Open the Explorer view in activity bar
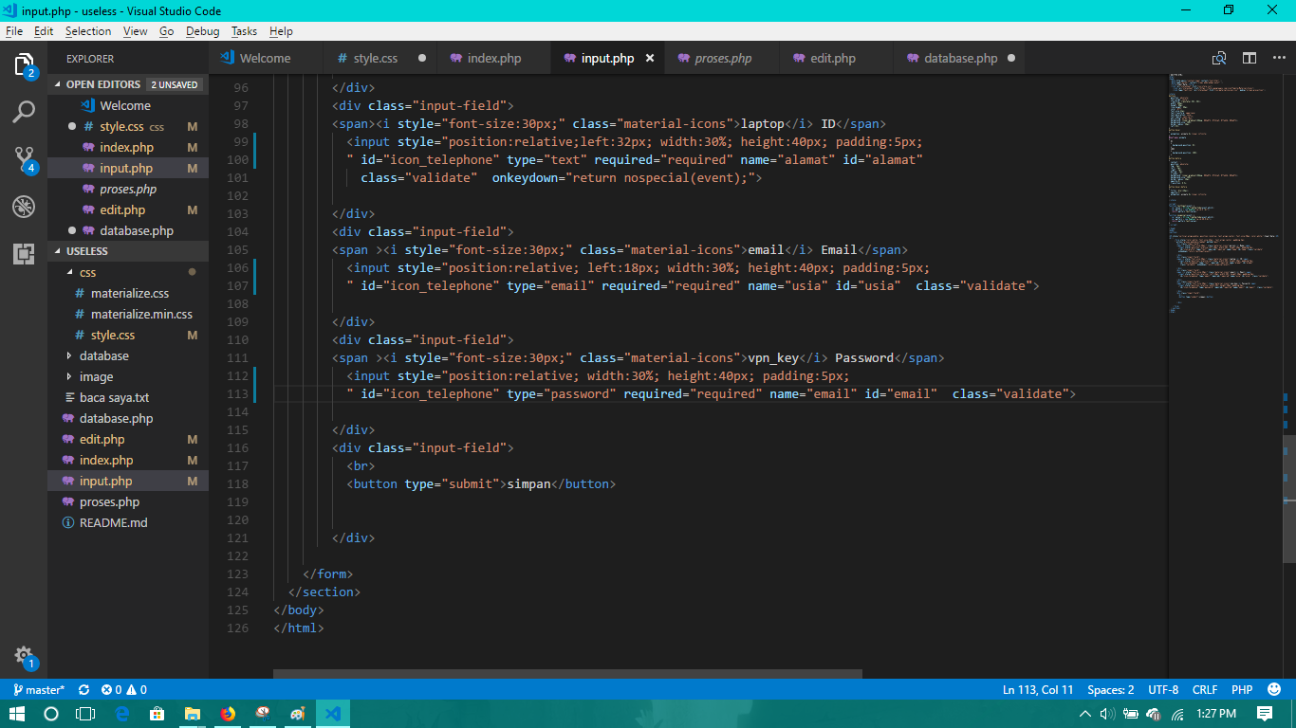1296x728 pixels. click(x=24, y=65)
